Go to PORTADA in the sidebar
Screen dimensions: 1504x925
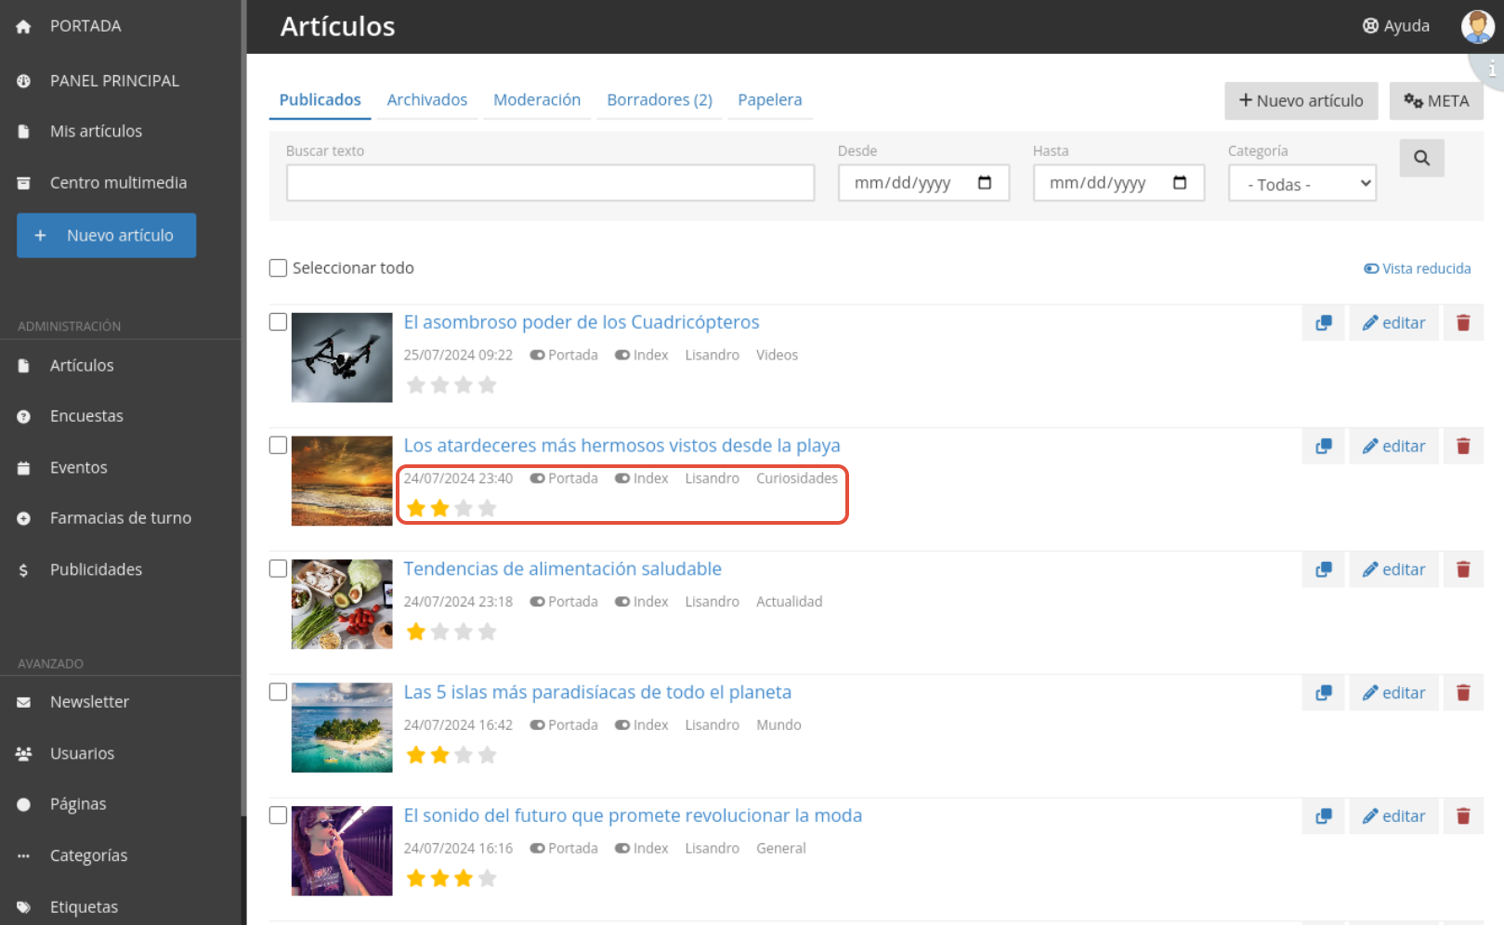pos(85,26)
